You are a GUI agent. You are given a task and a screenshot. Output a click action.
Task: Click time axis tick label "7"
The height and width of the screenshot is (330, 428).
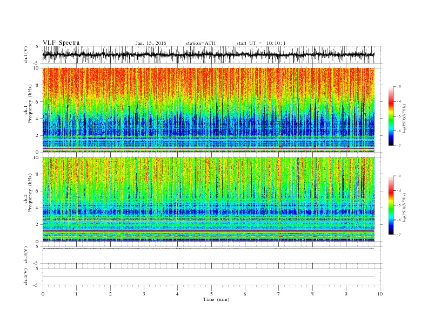(x=279, y=294)
